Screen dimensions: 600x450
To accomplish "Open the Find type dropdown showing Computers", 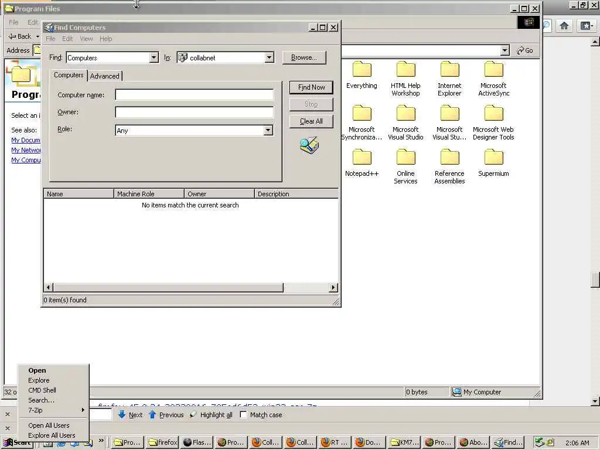I will pyautogui.click(x=154, y=58).
